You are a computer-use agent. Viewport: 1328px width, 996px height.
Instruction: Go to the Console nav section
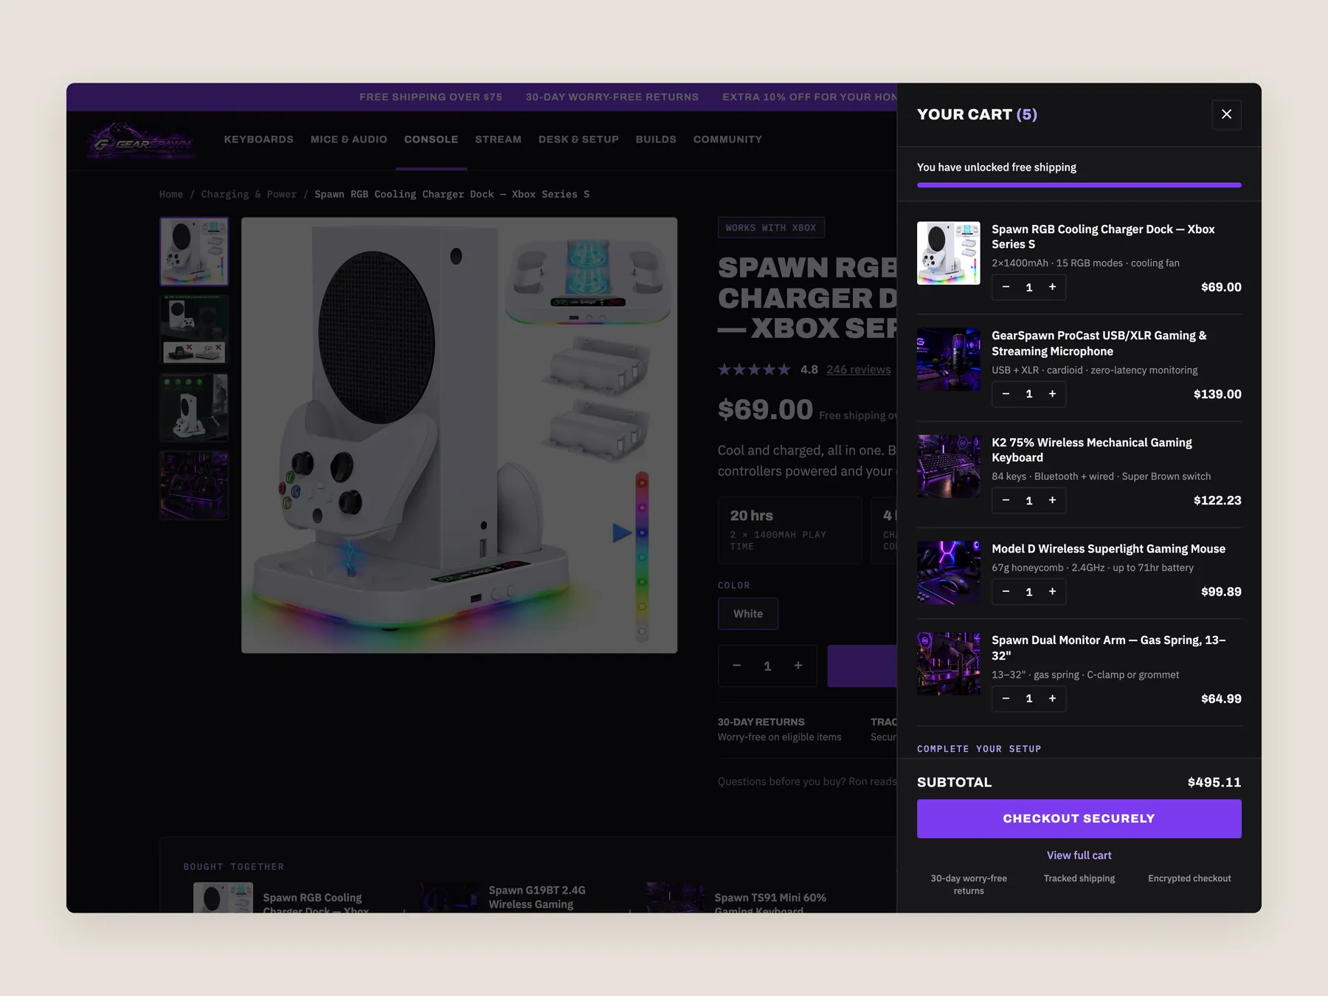(431, 139)
